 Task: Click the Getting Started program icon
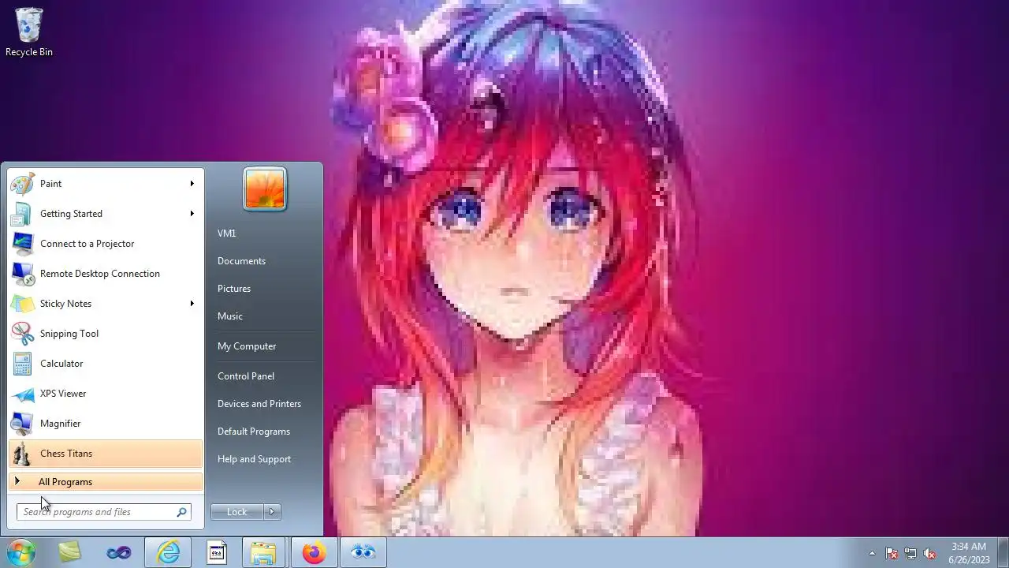point(22,214)
